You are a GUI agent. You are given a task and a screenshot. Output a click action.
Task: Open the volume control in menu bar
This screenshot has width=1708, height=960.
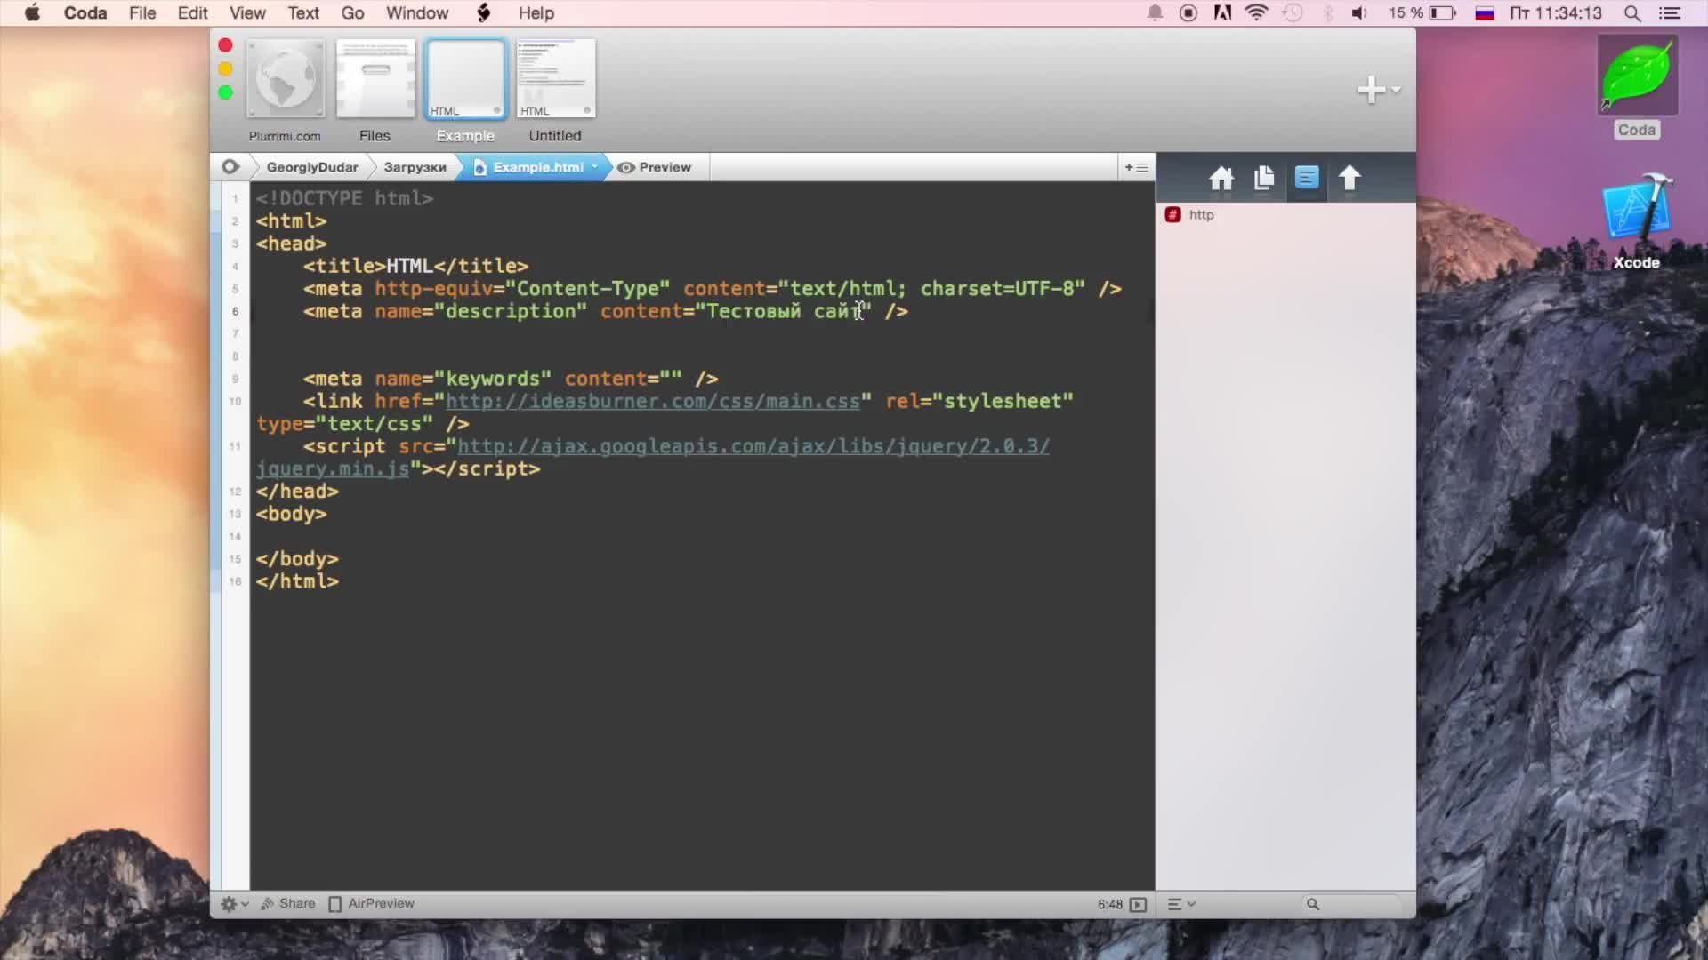[x=1359, y=13]
